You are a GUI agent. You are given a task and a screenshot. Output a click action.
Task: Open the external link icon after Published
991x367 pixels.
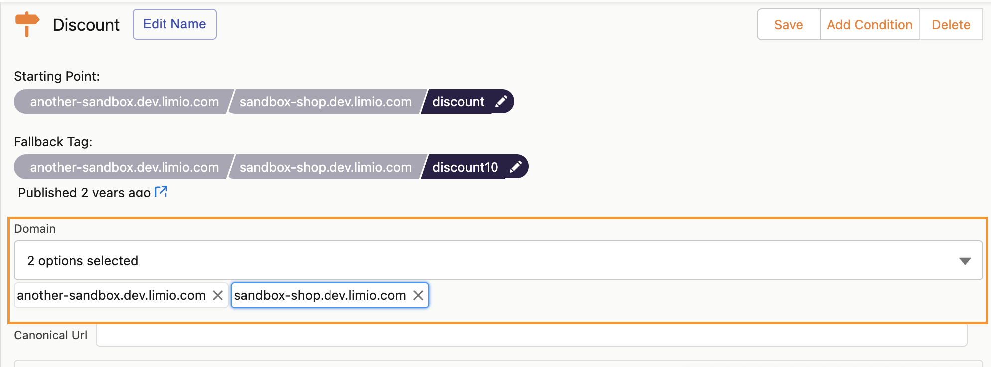(161, 192)
